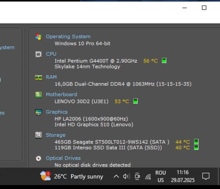
Task: Open the volume speaker tray icon
Action: click(x=126, y=176)
